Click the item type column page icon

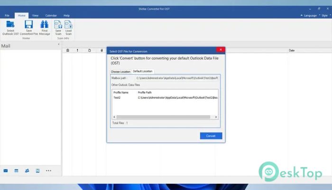coord(90,50)
